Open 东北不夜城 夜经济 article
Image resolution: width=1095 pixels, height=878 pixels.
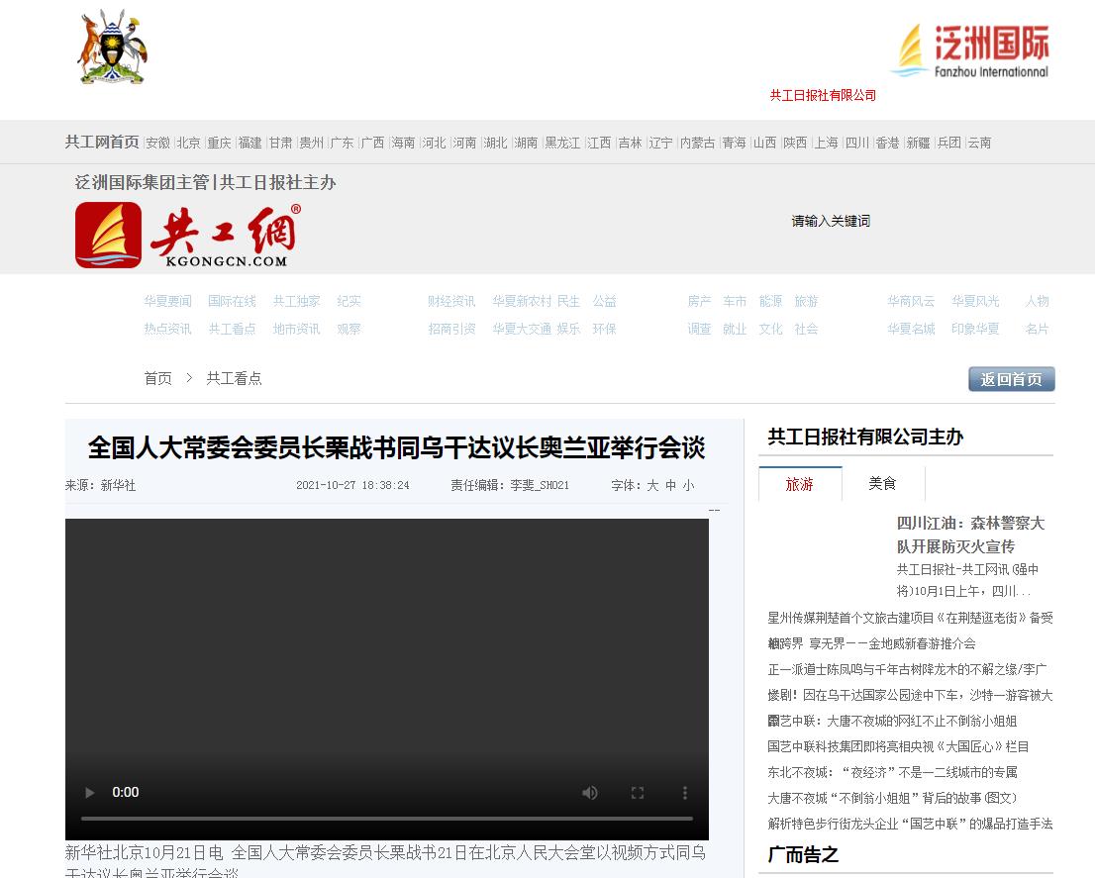click(x=892, y=773)
